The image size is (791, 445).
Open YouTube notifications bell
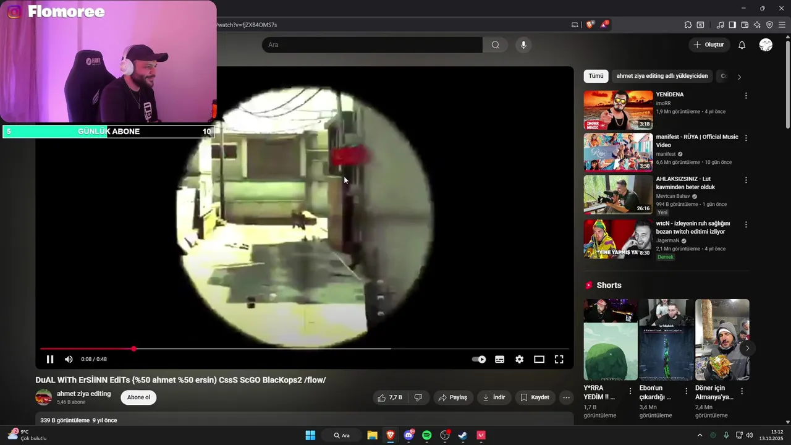point(742,44)
